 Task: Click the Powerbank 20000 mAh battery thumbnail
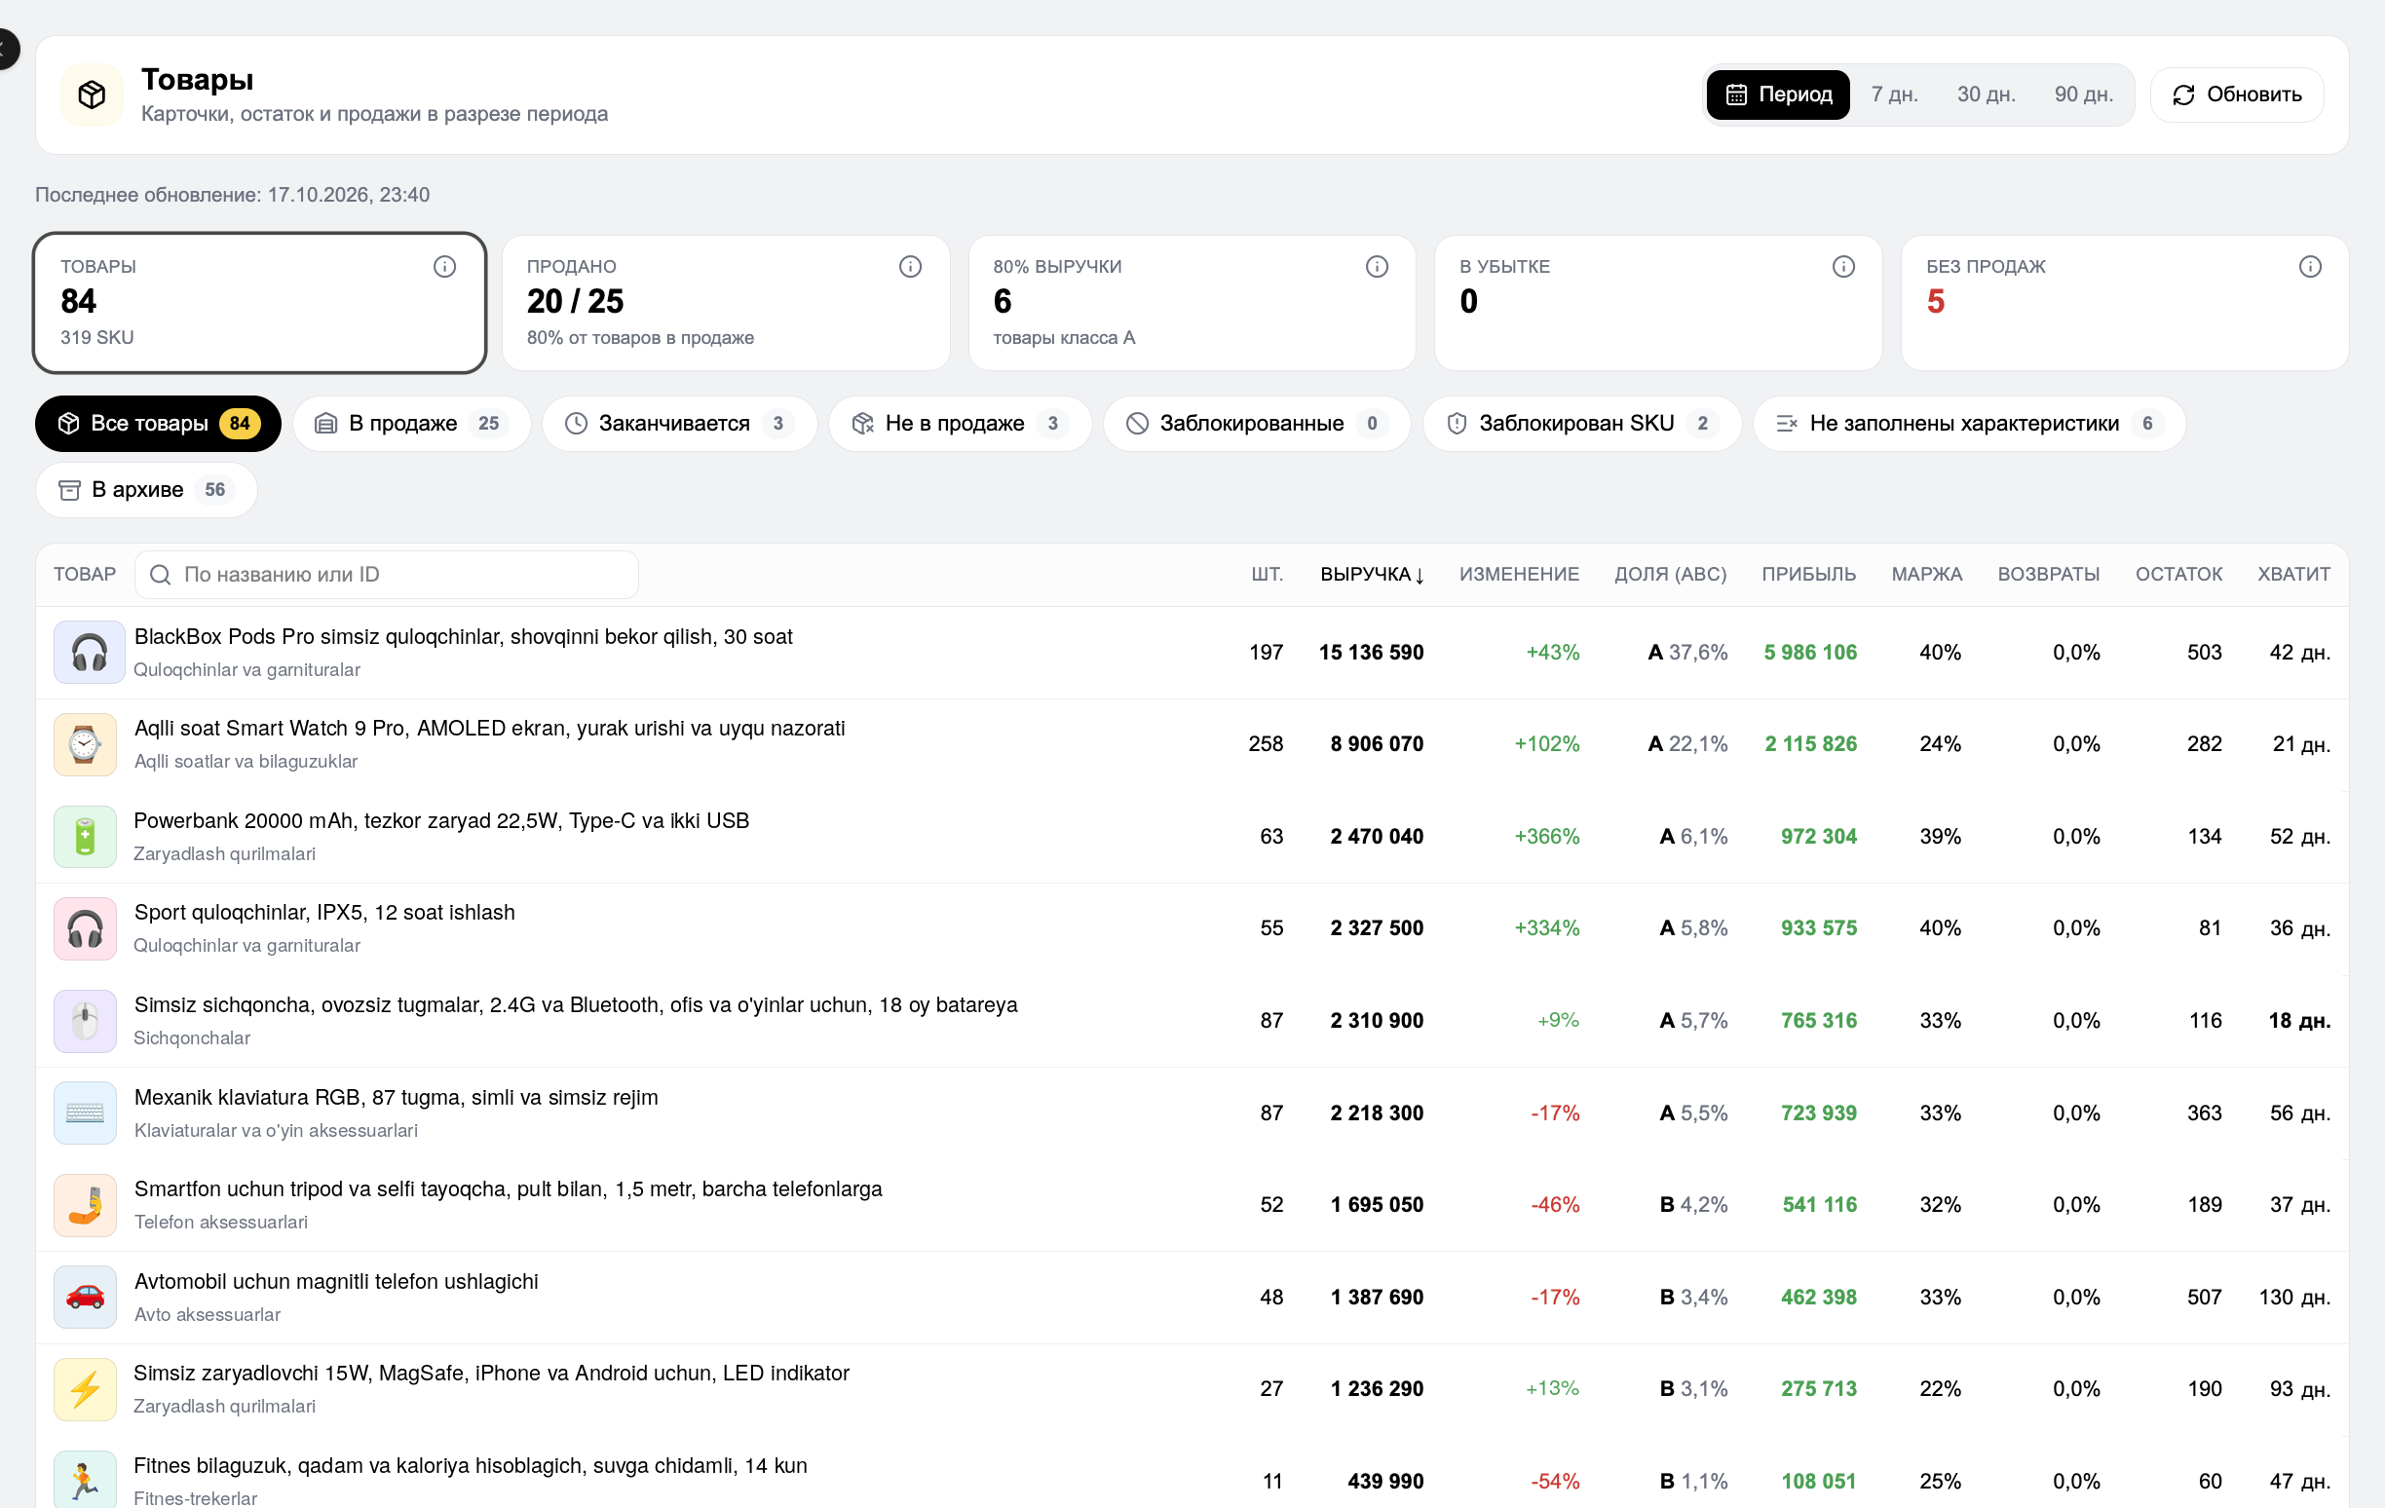point(85,837)
